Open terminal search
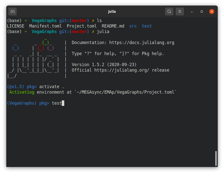The image size is (224, 174). [169, 12]
